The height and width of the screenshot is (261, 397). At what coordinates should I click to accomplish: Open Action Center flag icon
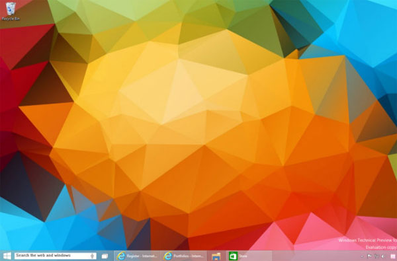coord(369,256)
